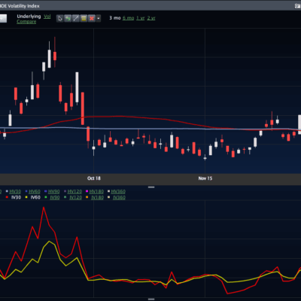Select the pointer cursor tool
The height and width of the screenshot is (301, 301).
[x=59, y=18]
